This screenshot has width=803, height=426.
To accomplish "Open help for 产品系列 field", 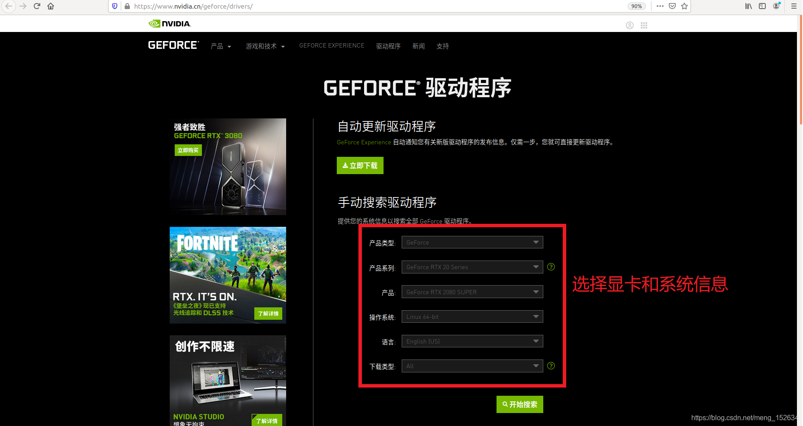I will [x=551, y=267].
